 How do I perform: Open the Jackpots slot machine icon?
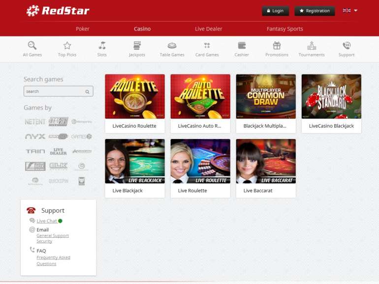click(x=137, y=45)
